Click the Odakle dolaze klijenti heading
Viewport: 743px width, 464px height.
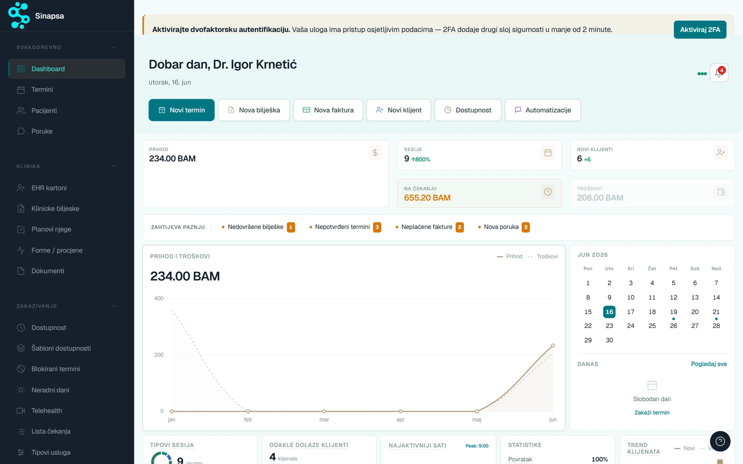coord(309,445)
